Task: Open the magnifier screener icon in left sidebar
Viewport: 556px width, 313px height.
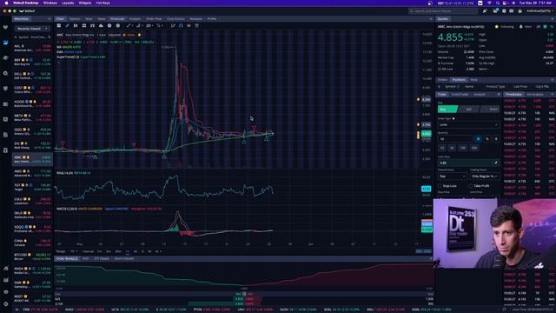Action: [x=5, y=73]
